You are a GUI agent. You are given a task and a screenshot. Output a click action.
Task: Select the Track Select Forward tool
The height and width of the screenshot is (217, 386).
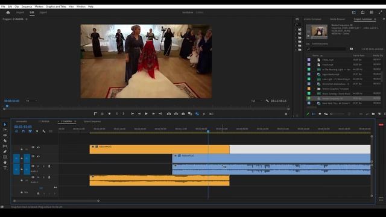[5, 130]
